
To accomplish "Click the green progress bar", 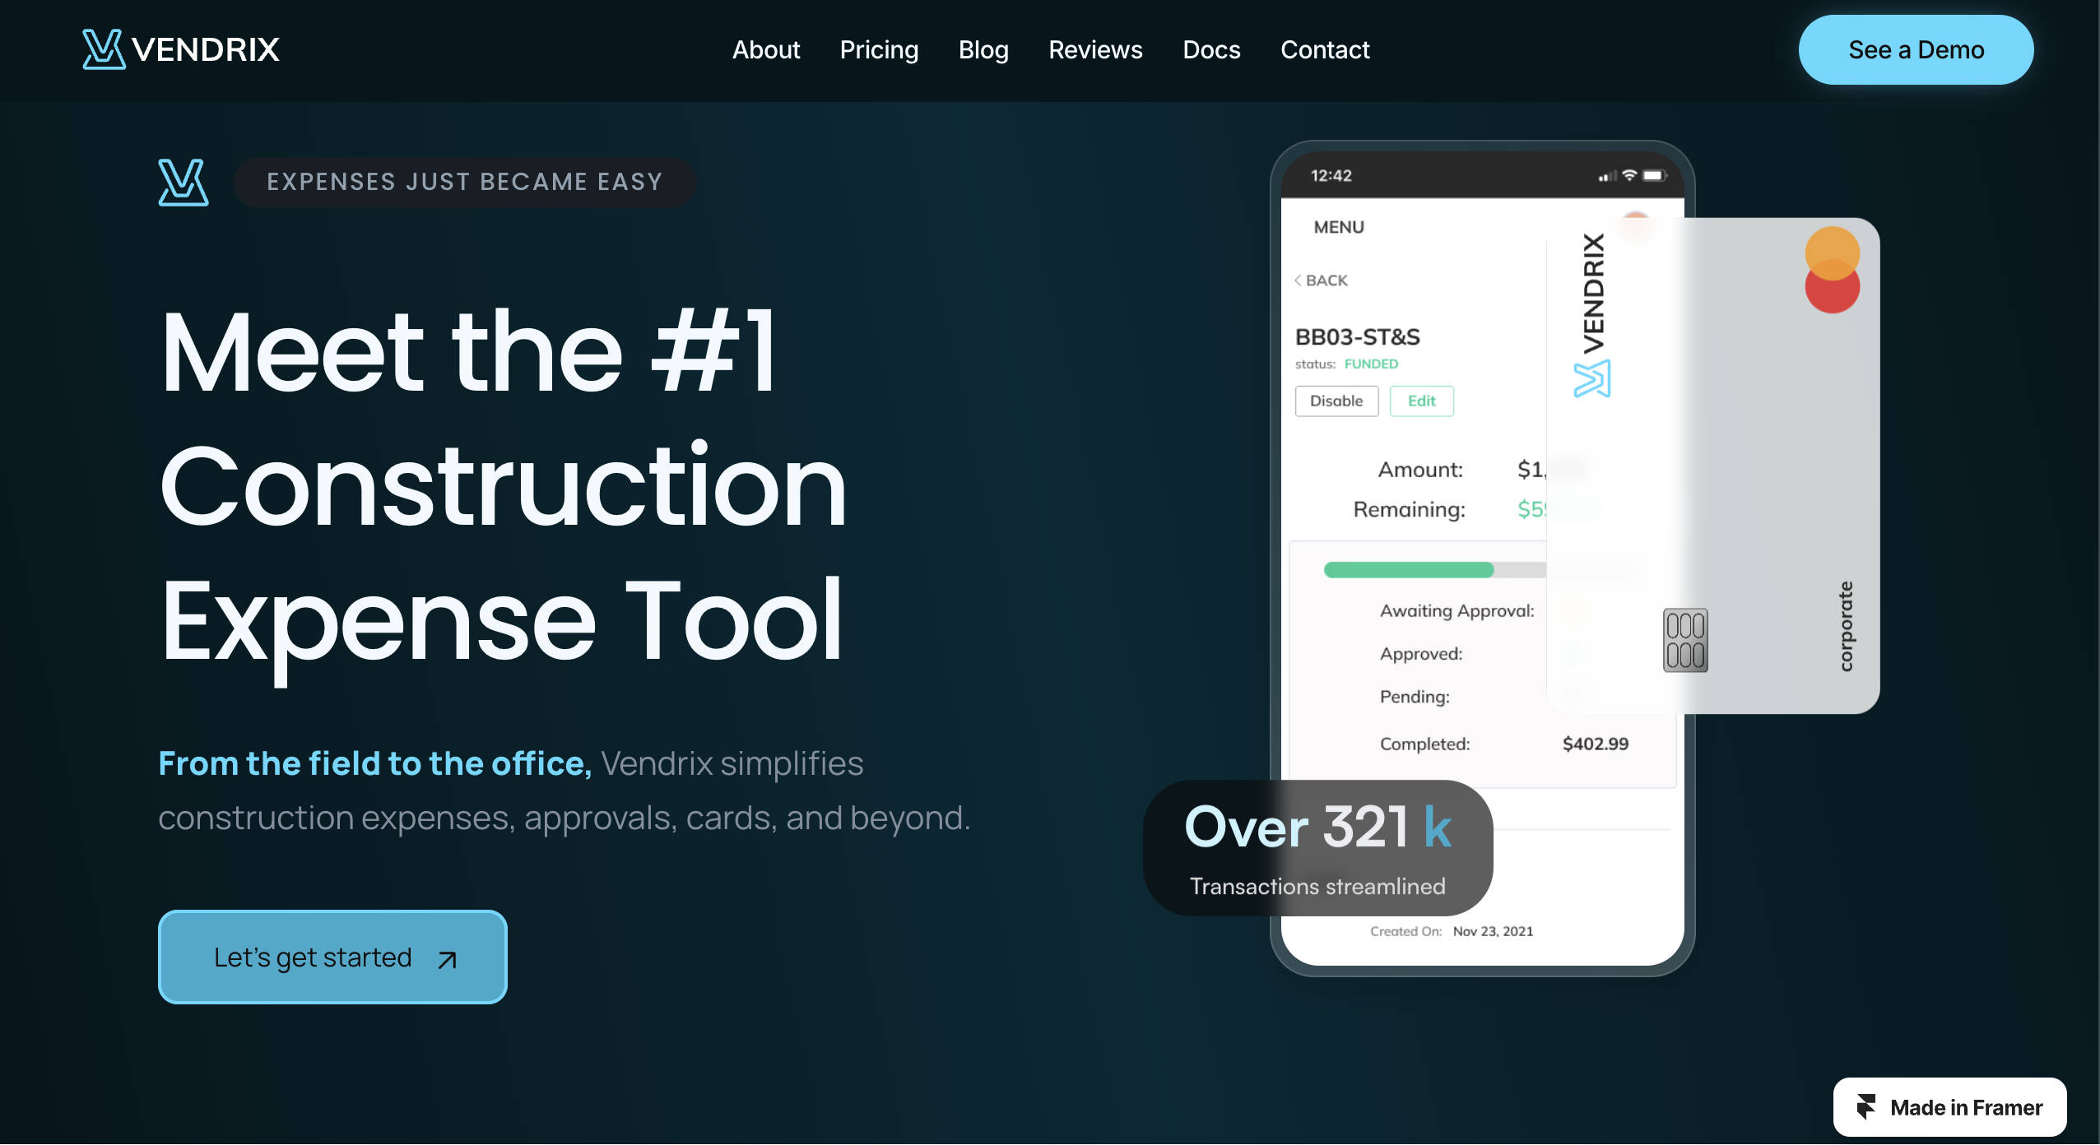I will click(x=1409, y=569).
